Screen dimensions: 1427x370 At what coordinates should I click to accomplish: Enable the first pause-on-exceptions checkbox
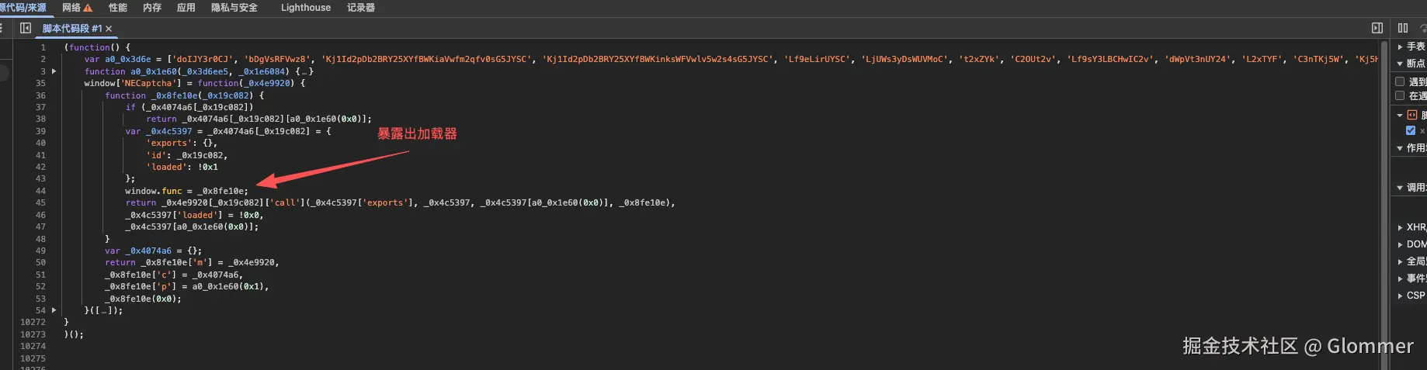[1400, 81]
